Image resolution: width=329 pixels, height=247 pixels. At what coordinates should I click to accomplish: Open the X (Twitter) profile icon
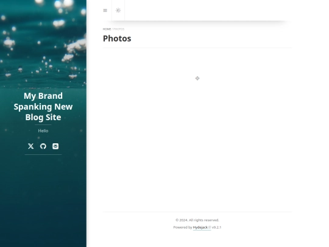31,146
